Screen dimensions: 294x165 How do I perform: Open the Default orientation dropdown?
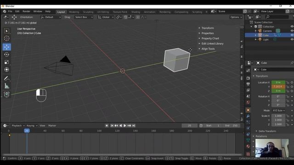point(51,17)
